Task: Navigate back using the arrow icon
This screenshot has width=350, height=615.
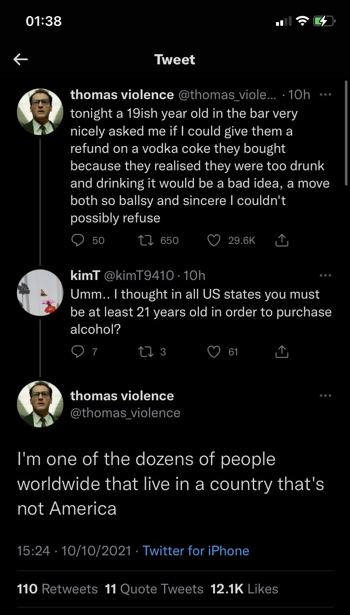Action: 20,59
